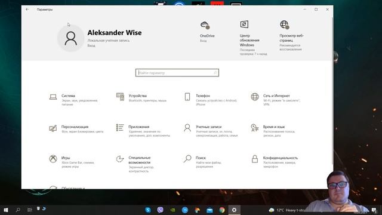The width and height of the screenshot is (382, 215).
Task: Open Skype from the taskbar
Action: [x=148, y=210]
